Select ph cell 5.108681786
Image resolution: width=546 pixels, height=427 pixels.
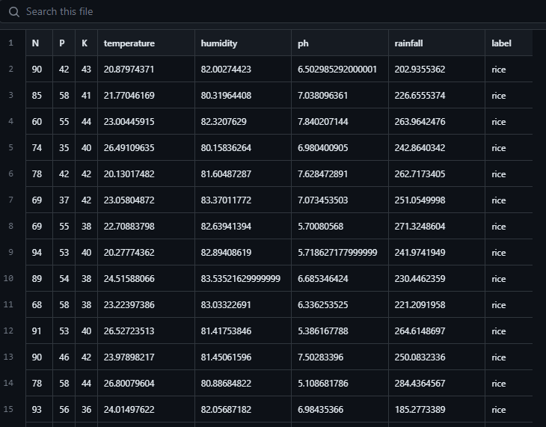[x=340, y=383]
